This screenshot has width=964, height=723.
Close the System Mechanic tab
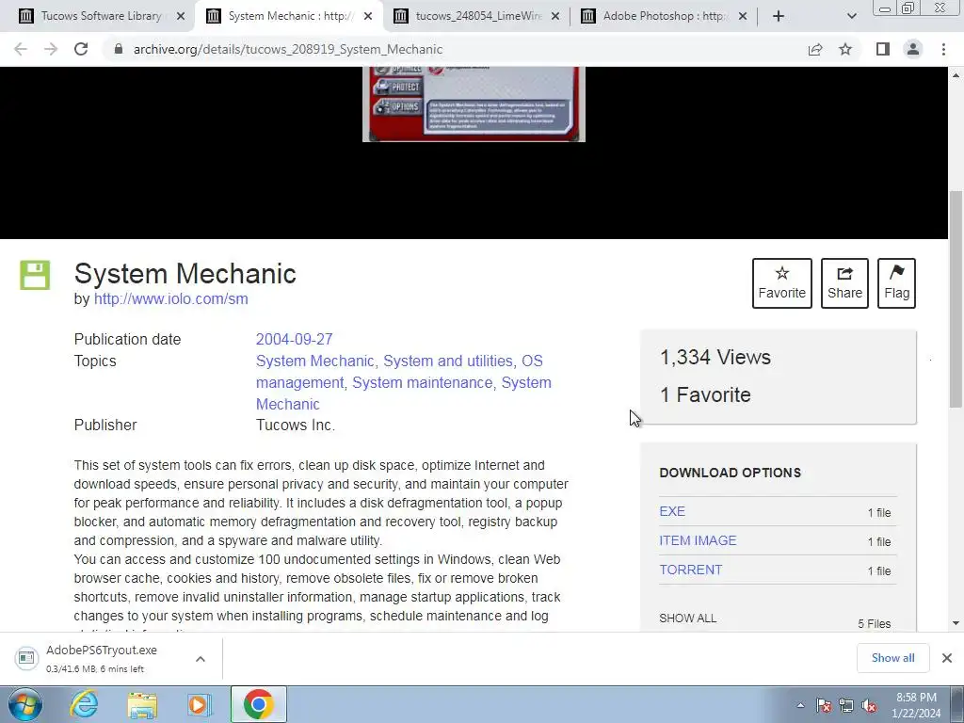tap(368, 16)
